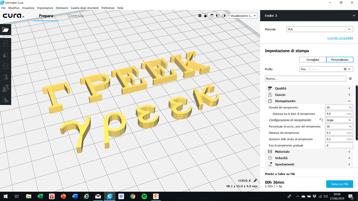
Task: Switch to Consigliata print setup mode
Action: [x=312, y=59]
